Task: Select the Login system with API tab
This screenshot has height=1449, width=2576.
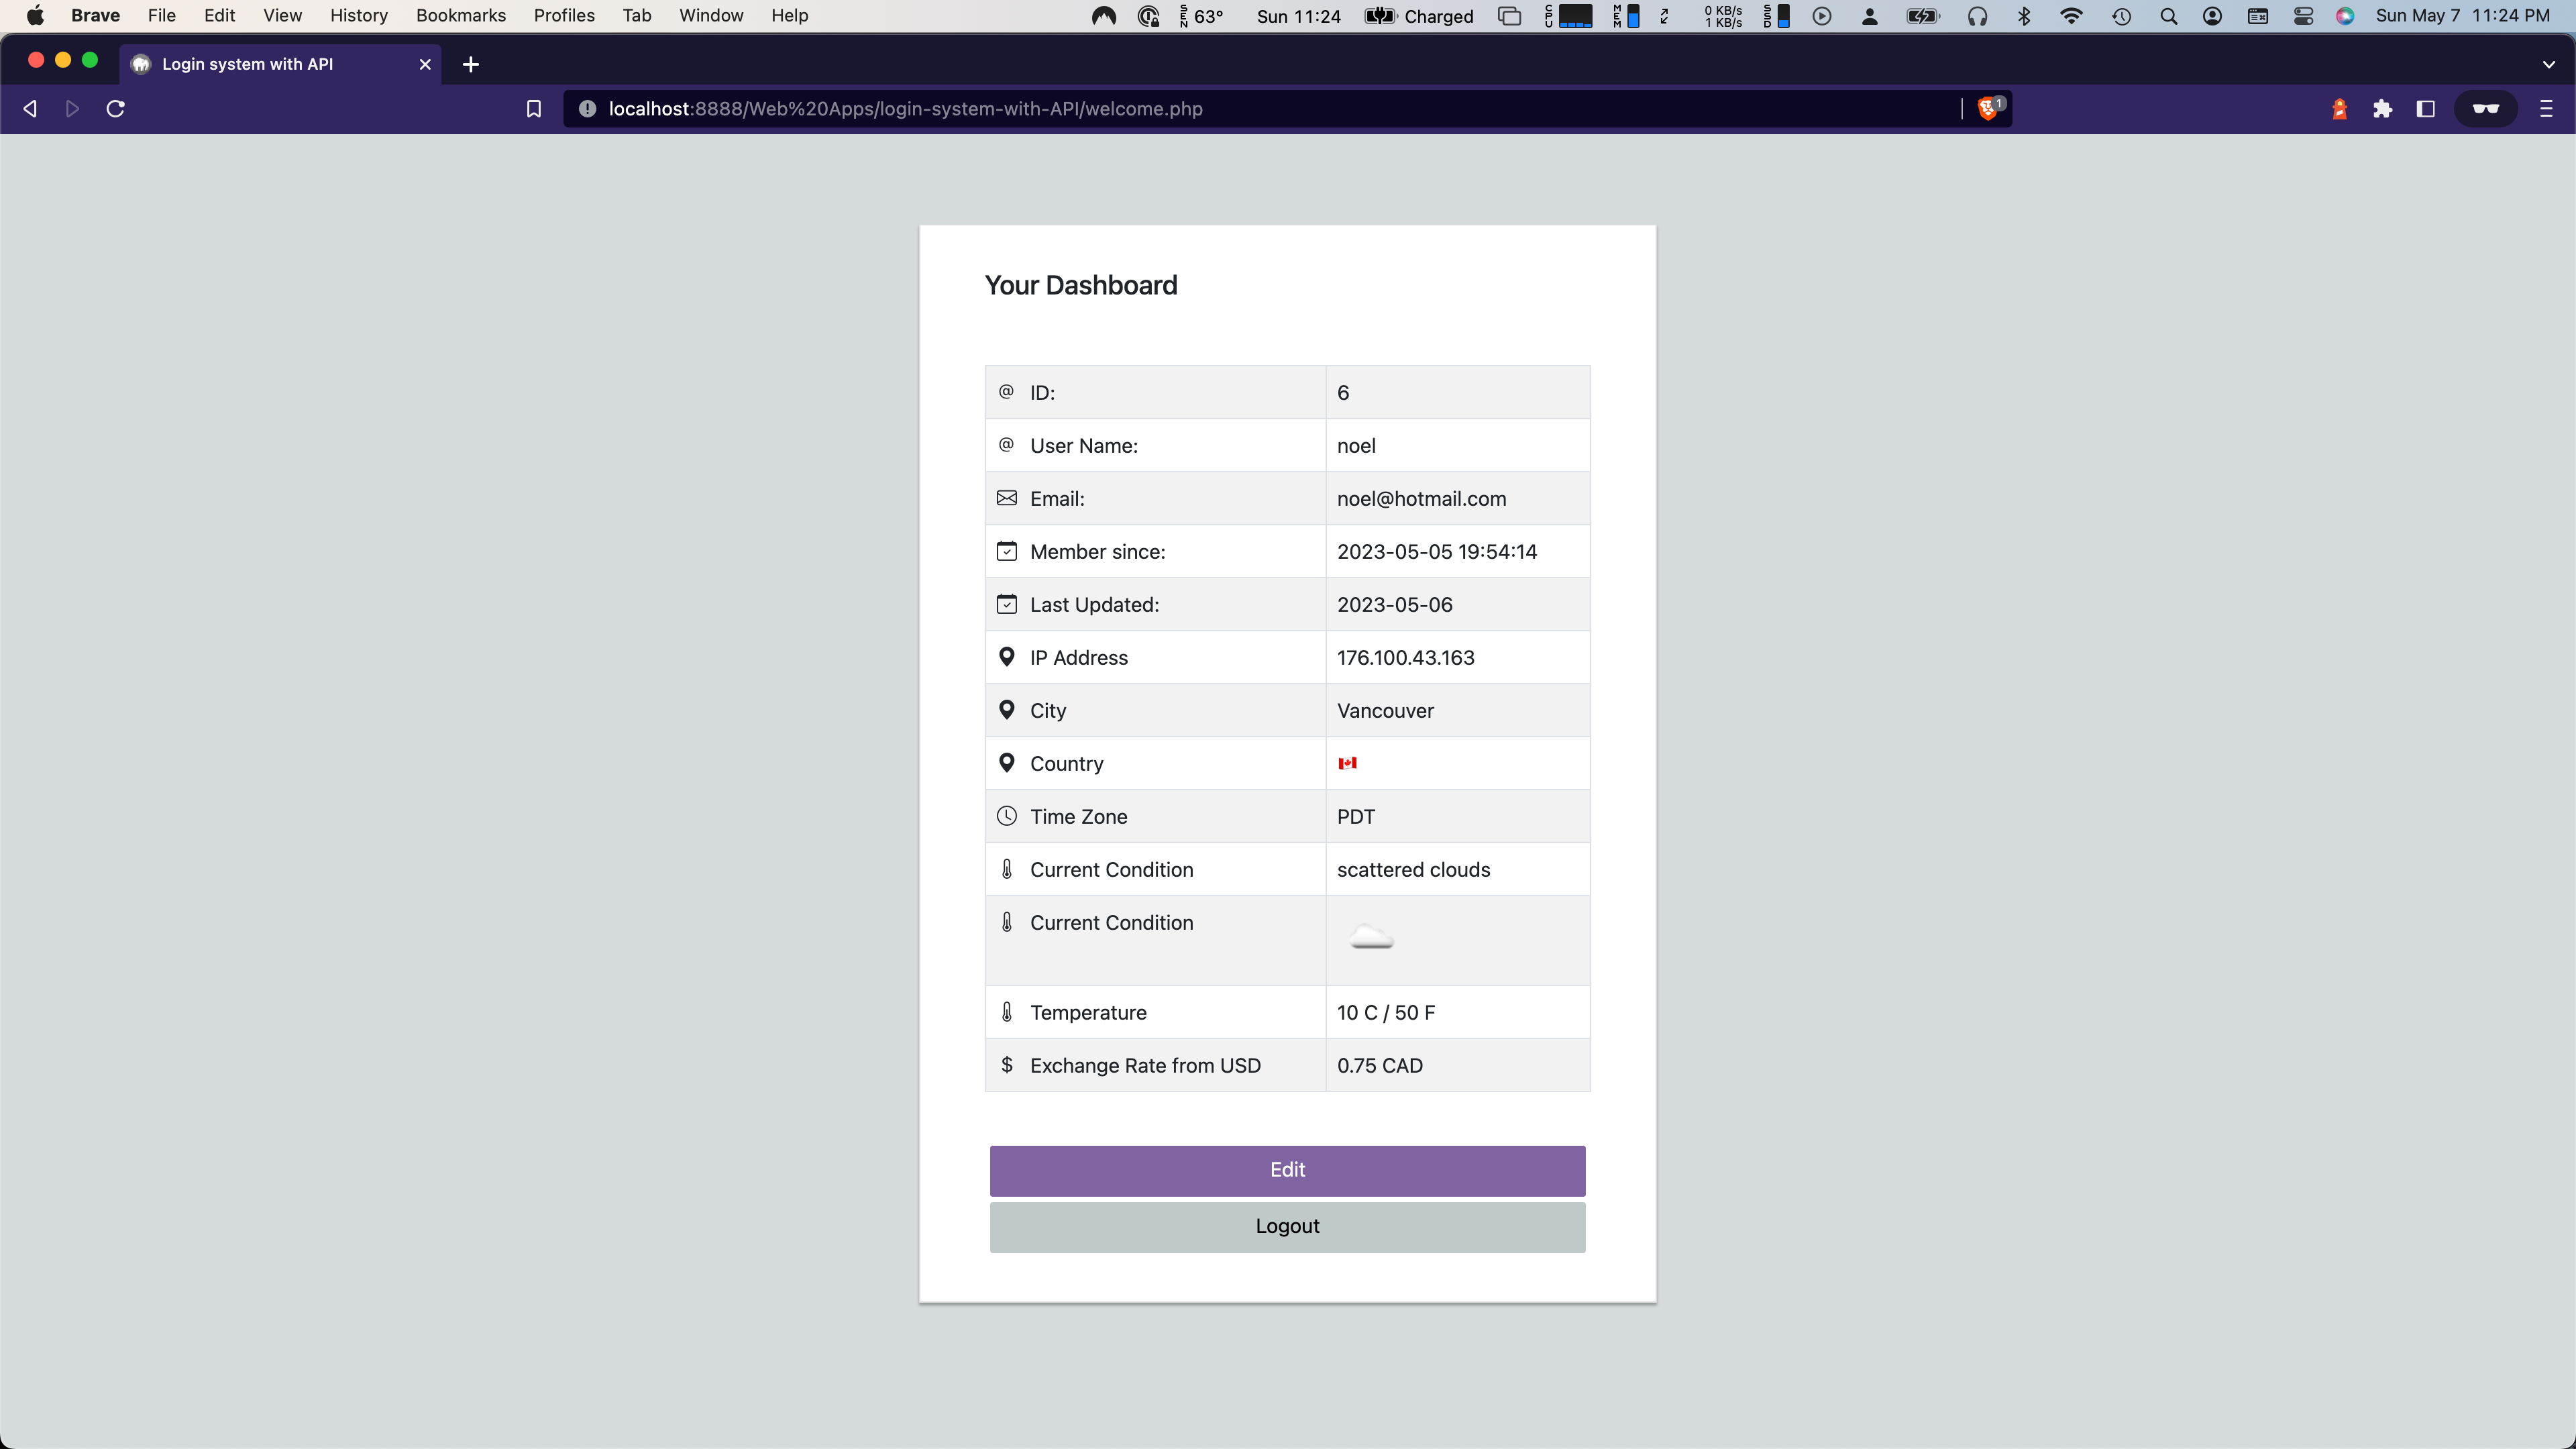Action: coord(247,64)
